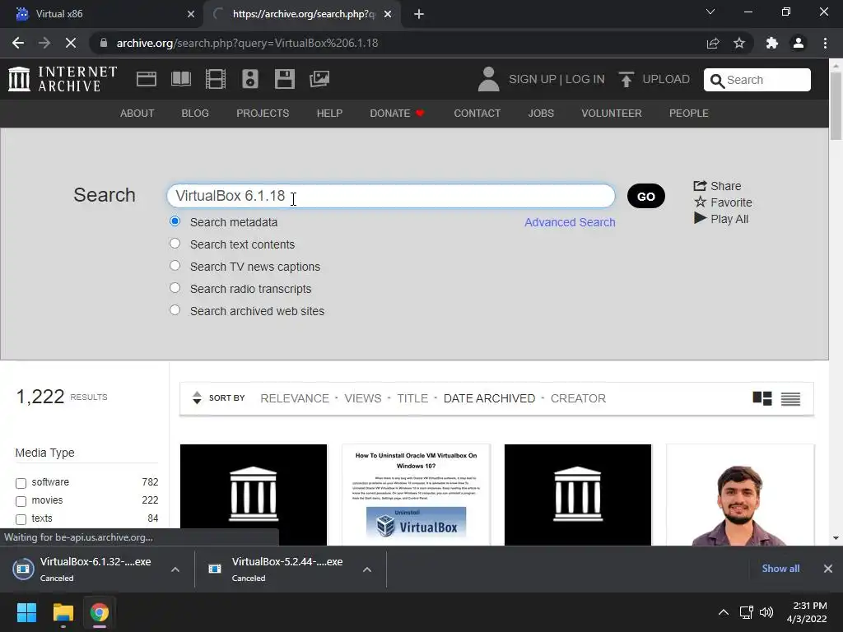Click page vertical scrollbar thumb
Screen dimensions: 843x632
click(836, 105)
